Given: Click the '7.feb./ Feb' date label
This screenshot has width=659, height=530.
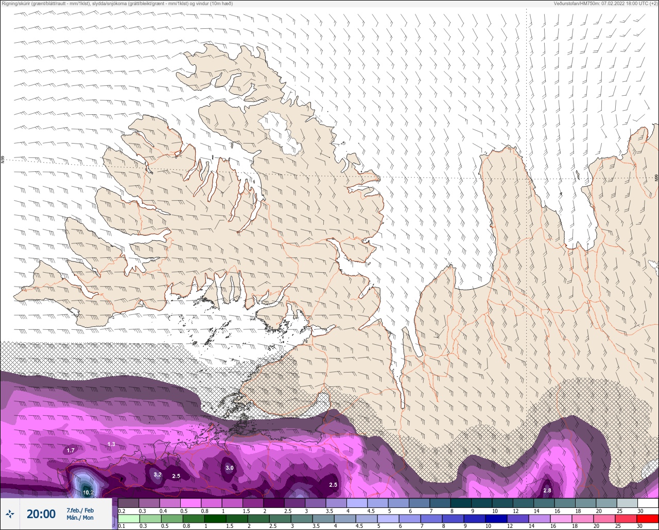Looking at the screenshot, I should click(x=80, y=510).
